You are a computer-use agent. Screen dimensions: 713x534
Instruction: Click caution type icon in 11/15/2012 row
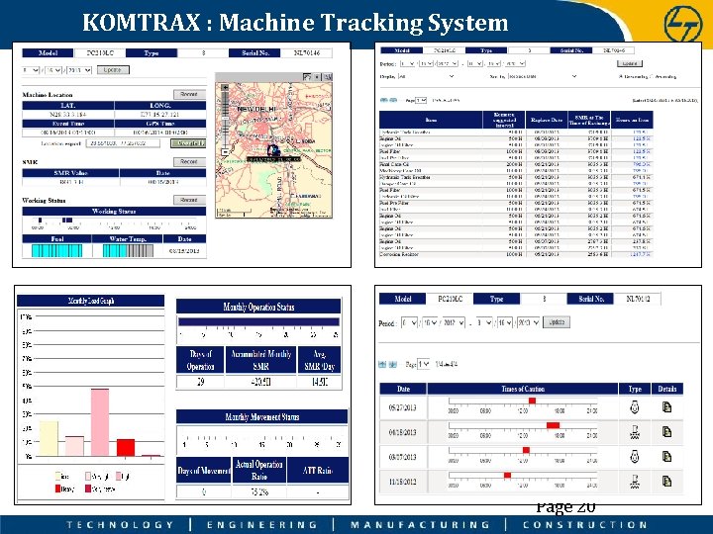coord(635,481)
